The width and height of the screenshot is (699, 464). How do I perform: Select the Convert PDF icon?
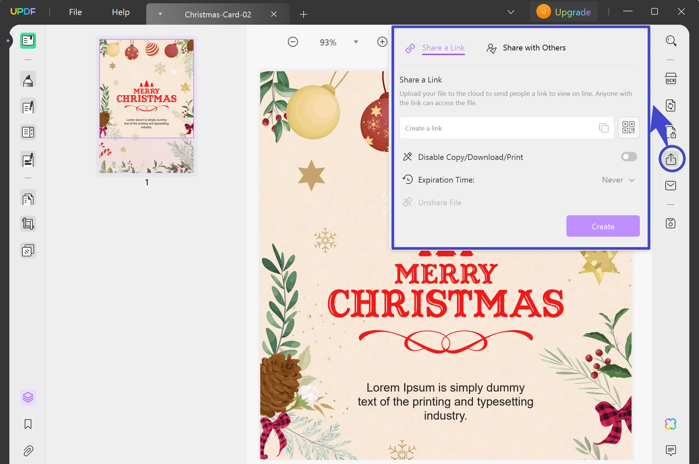671,105
